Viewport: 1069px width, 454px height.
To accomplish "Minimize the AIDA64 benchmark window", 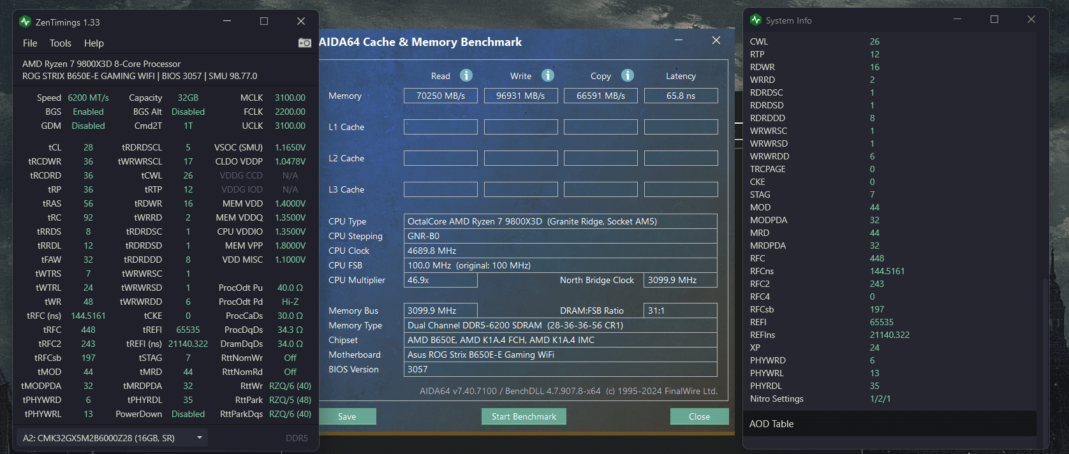I will (x=679, y=40).
